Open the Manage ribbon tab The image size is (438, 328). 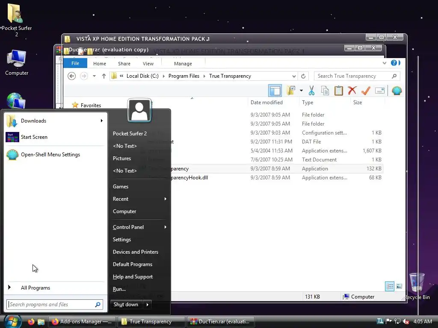183,64
